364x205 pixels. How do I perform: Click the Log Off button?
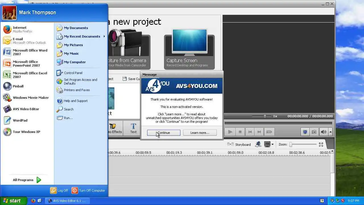(59, 190)
